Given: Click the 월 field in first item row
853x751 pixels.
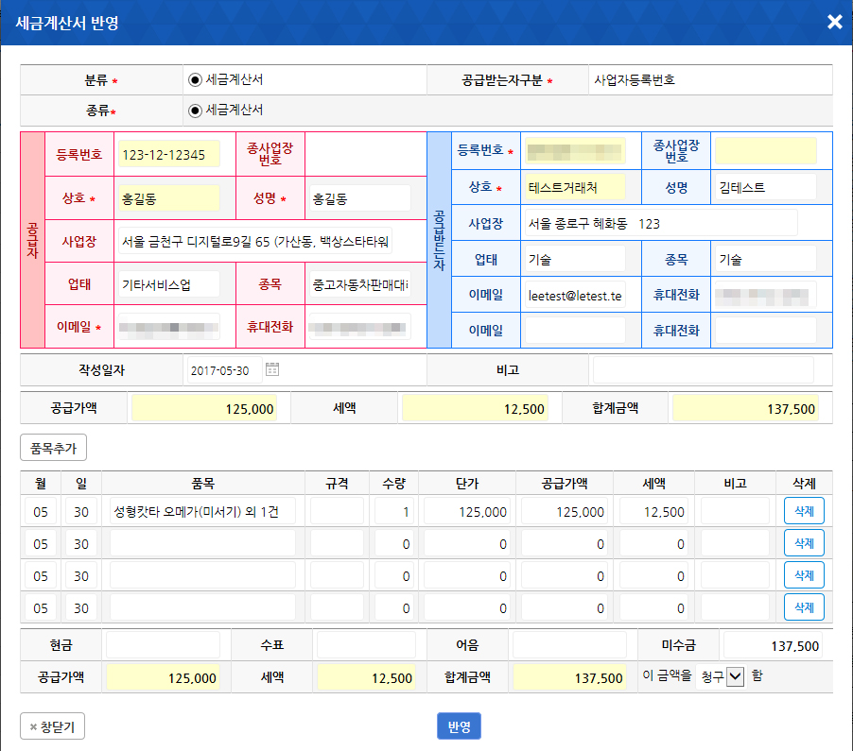Looking at the screenshot, I should pos(41,511).
